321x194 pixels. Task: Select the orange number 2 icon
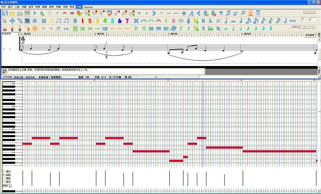pyautogui.click(x=90, y=21)
